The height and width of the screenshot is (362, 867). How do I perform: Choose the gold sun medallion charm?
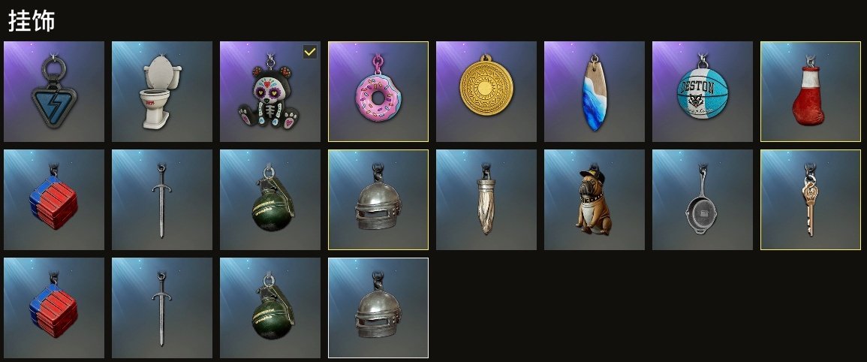click(x=486, y=92)
